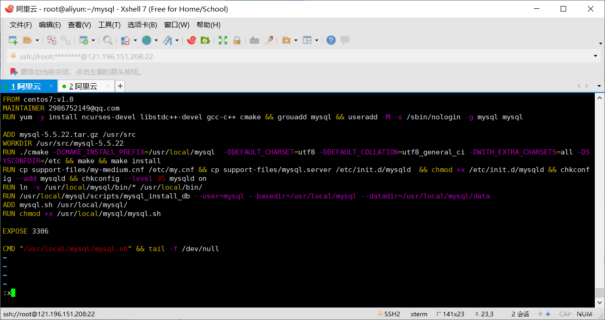Open the blue Help question mark icon
The height and width of the screenshot is (320, 605).
[x=331, y=40]
